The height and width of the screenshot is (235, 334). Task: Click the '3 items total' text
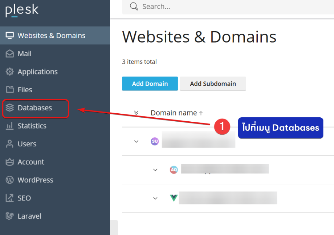tap(139, 62)
